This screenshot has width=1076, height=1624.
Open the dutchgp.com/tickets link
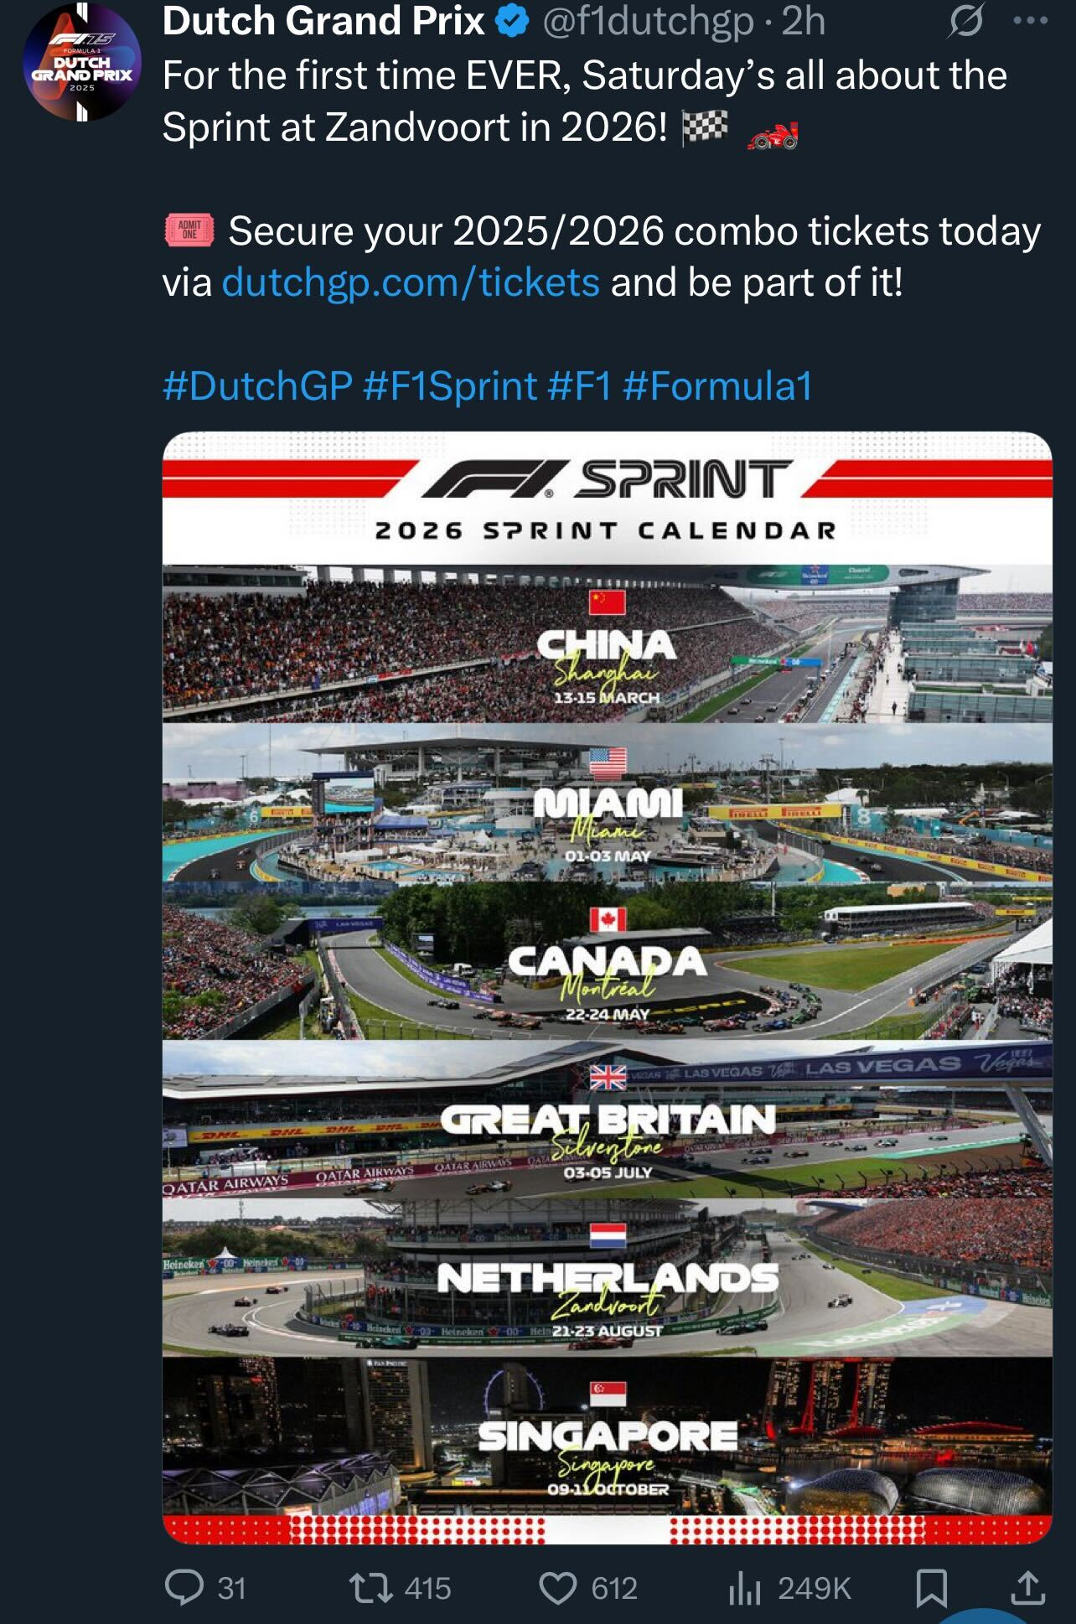411,282
